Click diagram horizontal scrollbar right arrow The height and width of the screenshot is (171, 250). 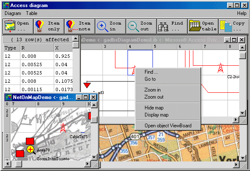(236, 120)
